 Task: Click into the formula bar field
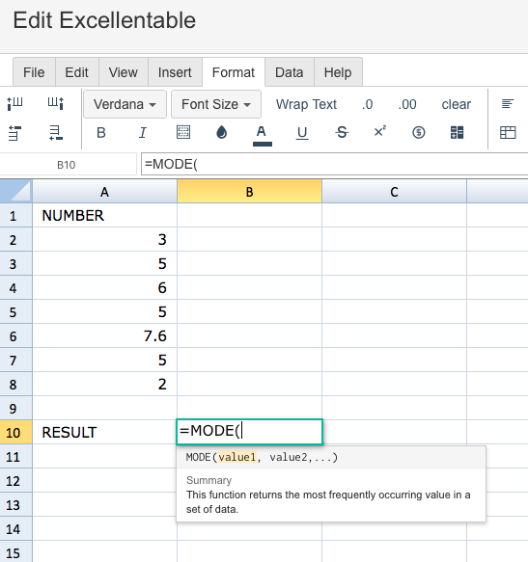[334, 164]
